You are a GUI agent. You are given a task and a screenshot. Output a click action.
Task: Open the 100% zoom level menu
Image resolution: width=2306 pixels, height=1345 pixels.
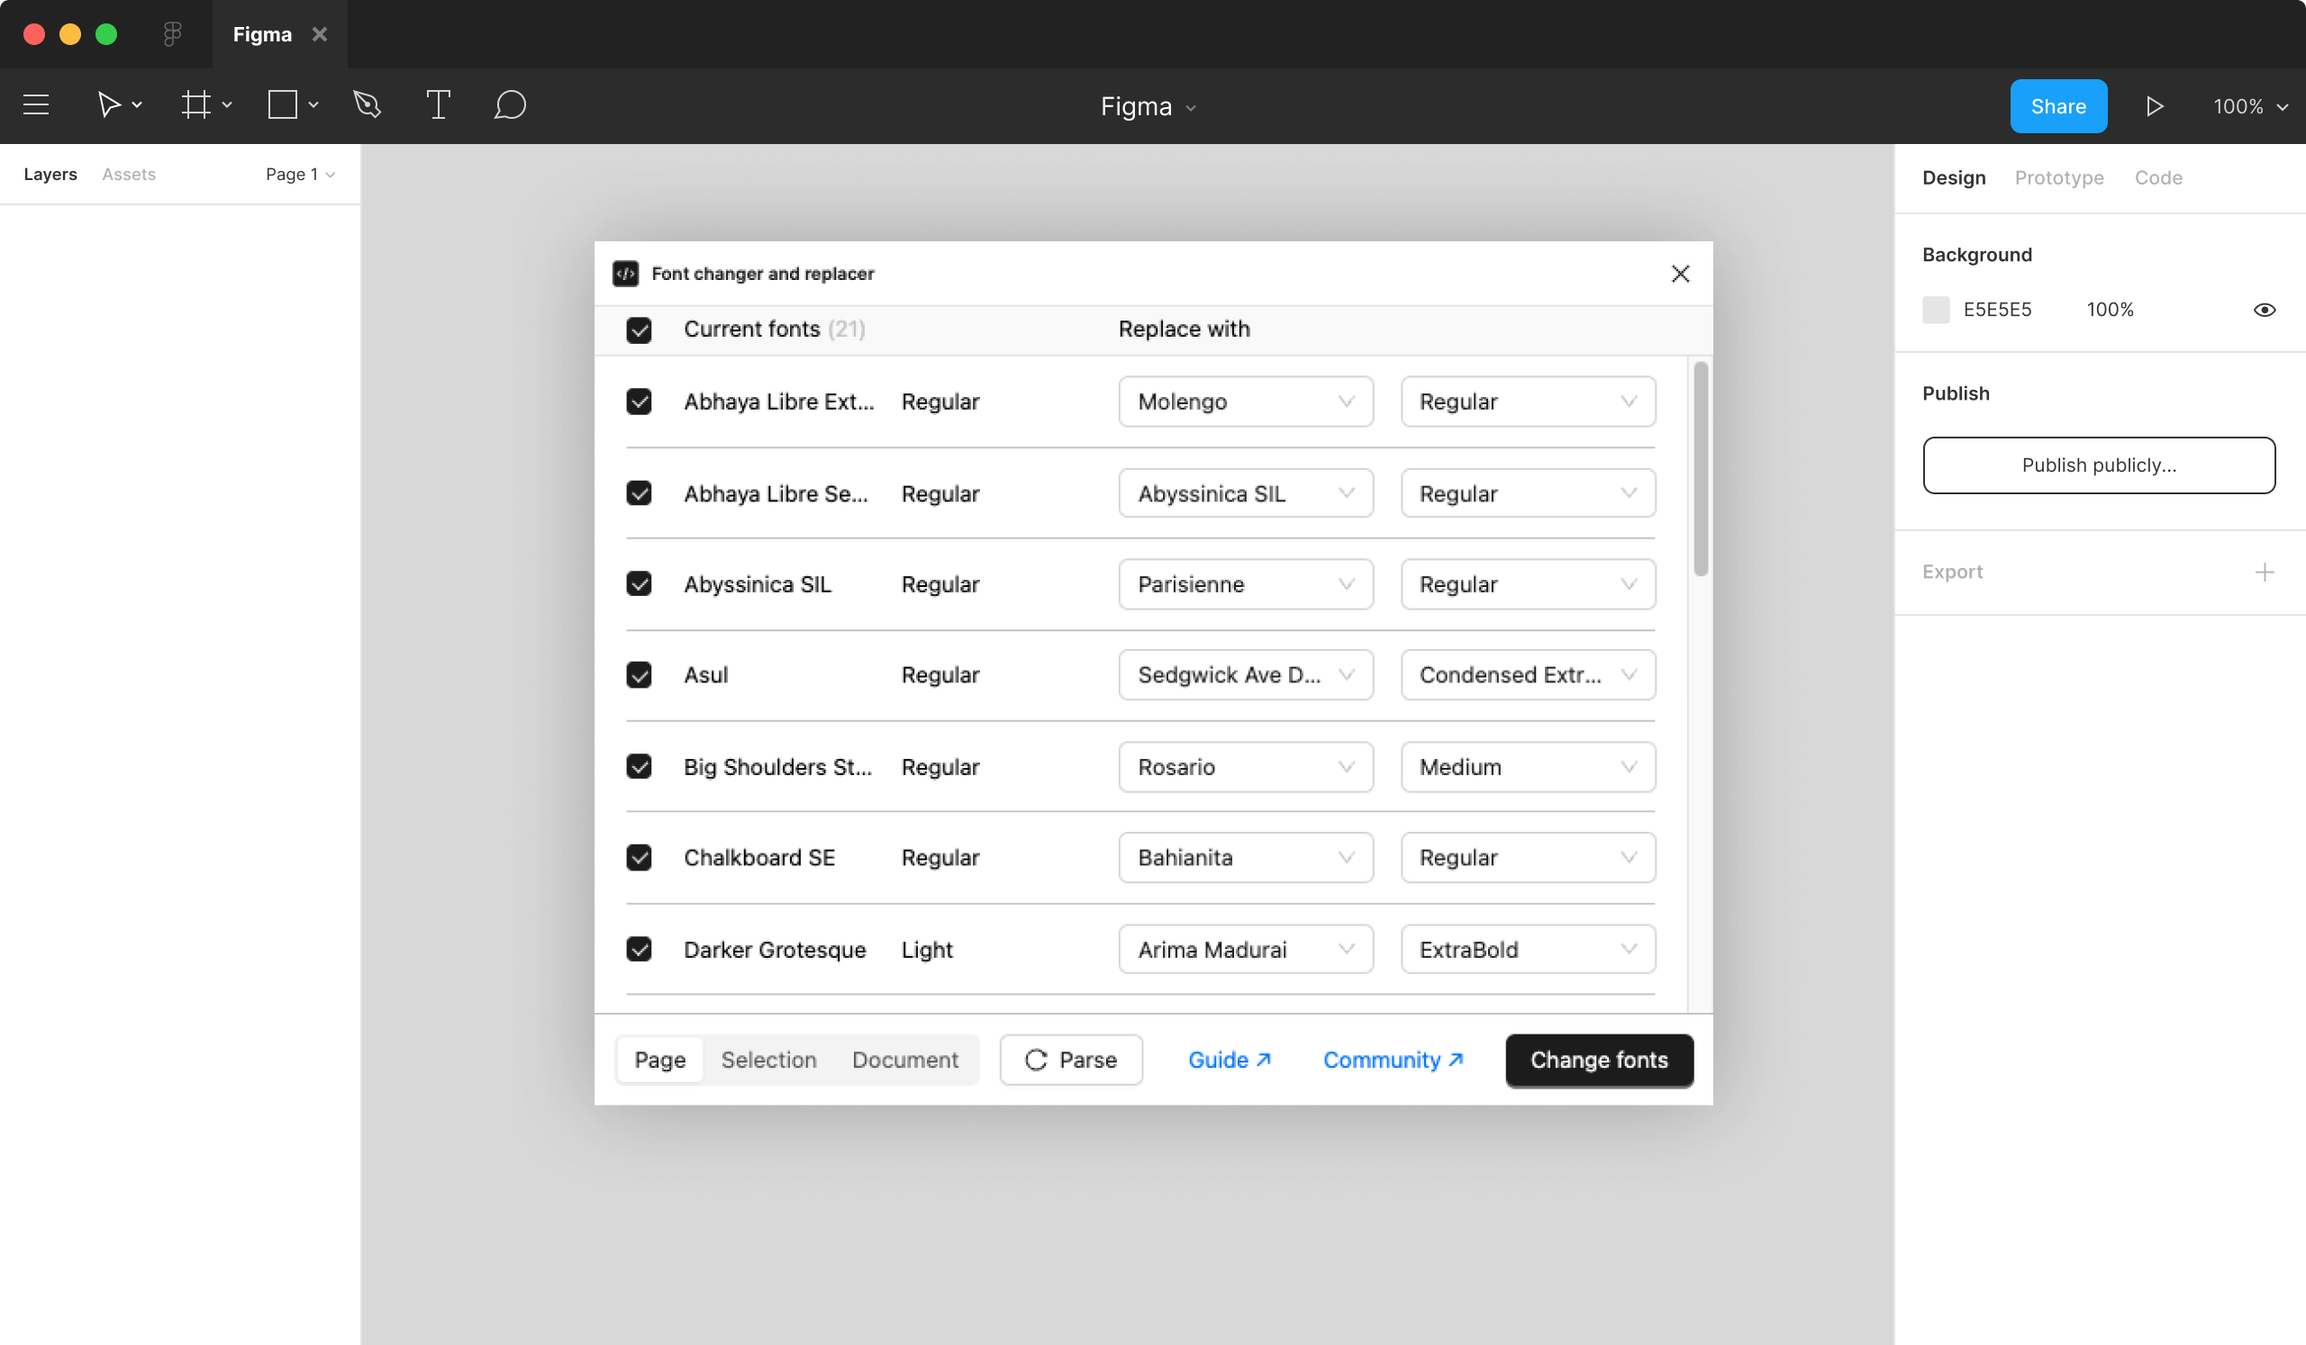pos(2249,106)
